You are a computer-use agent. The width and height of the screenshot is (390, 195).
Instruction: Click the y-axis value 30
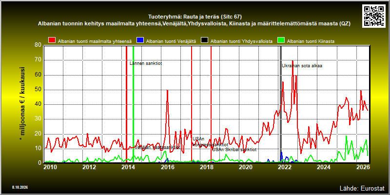(x=38, y=119)
